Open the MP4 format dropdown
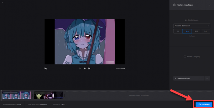 coord(64,104)
